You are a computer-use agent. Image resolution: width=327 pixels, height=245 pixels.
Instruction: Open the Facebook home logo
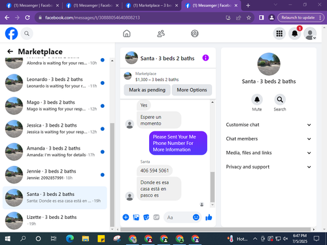(x=11, y=33)
